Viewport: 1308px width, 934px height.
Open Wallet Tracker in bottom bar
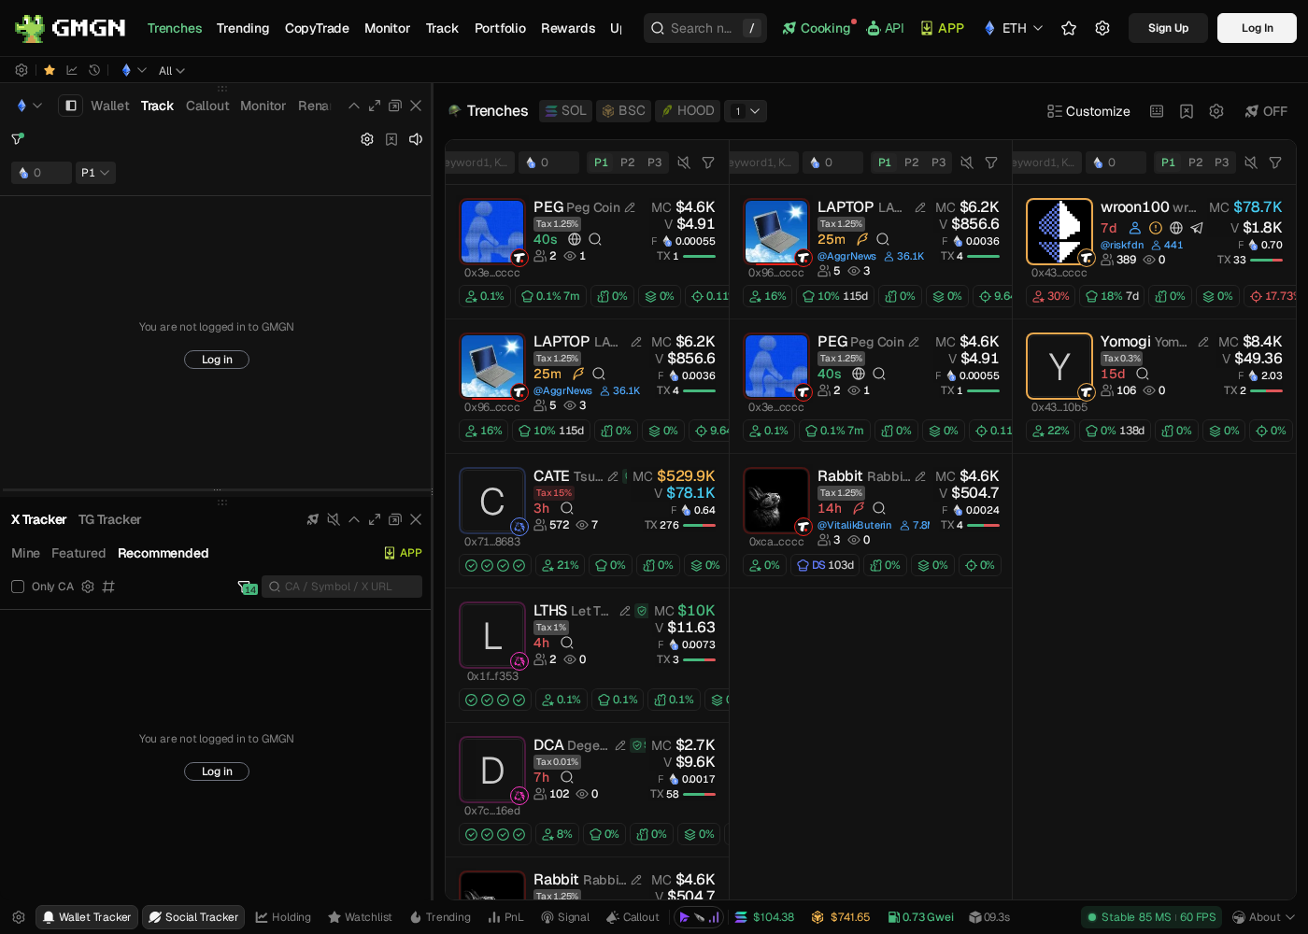[87, 917]
